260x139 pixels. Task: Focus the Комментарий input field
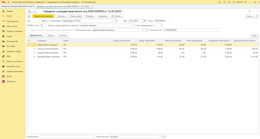coord(67,137)
